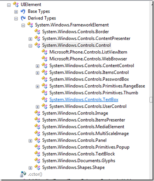
Task: Select the Derived Types label
Action: [42, 18]
